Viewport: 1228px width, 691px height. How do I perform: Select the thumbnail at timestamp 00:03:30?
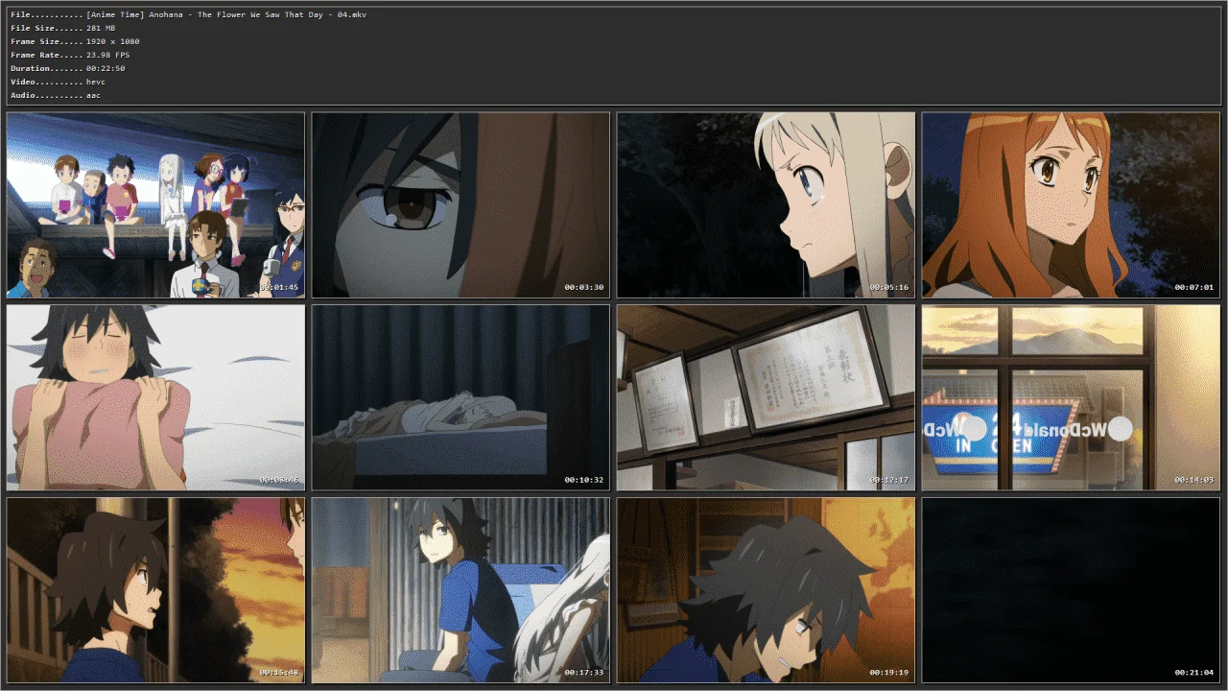(x=460, y=205)
